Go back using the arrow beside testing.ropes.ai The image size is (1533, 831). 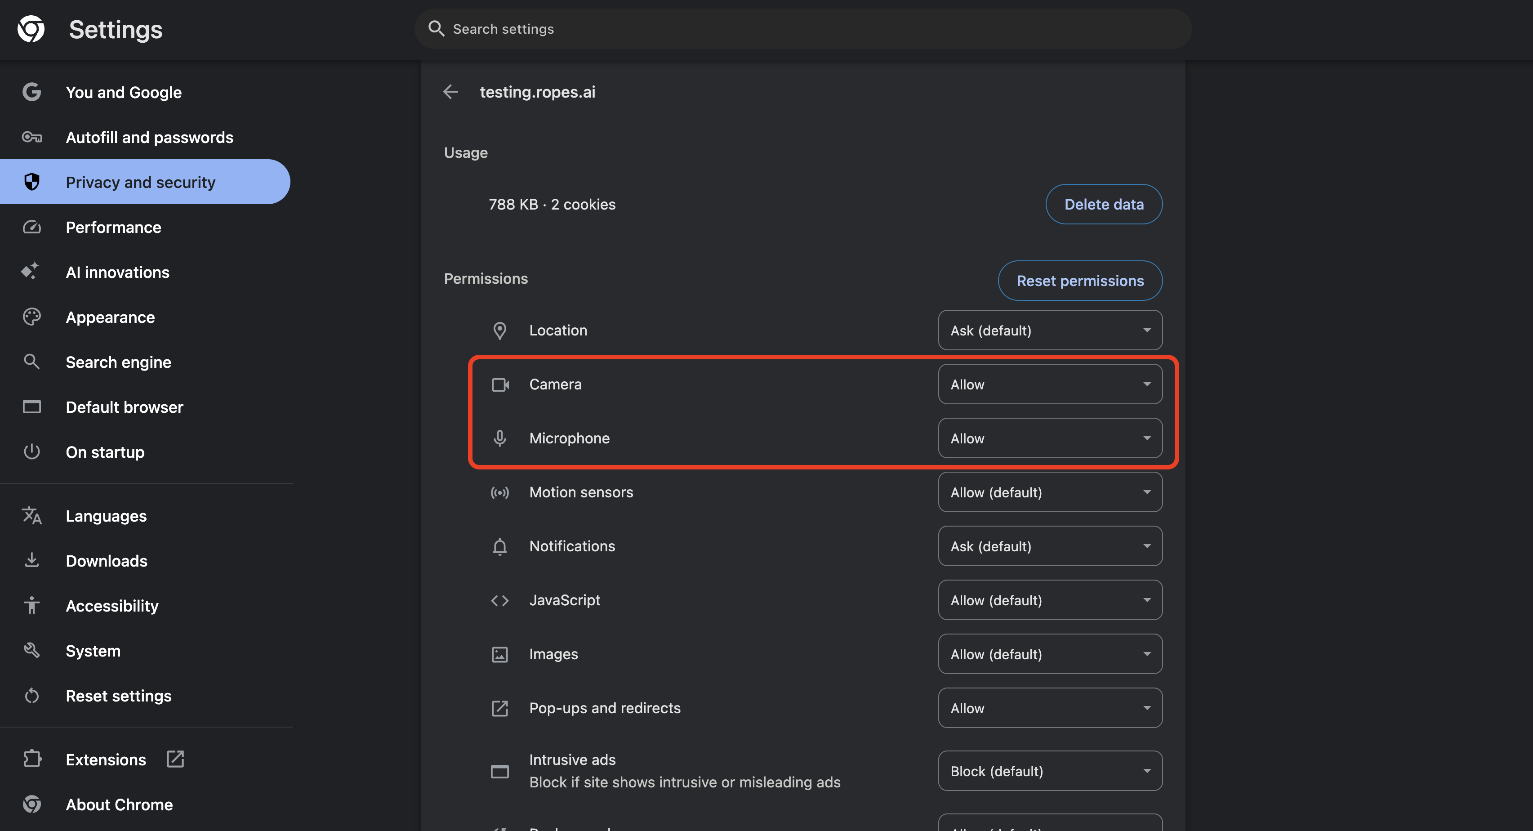[x=450, y=92]
